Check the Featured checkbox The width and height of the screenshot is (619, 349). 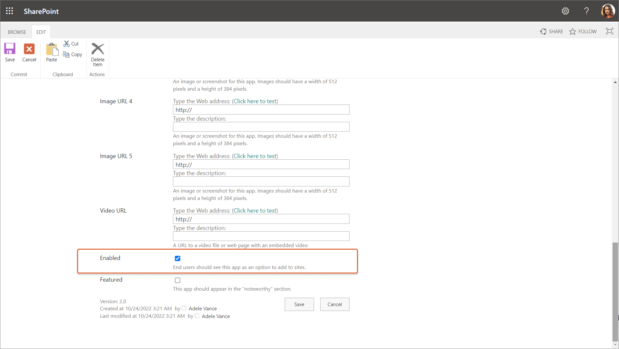pyautogui.click(x=178, y=280)
